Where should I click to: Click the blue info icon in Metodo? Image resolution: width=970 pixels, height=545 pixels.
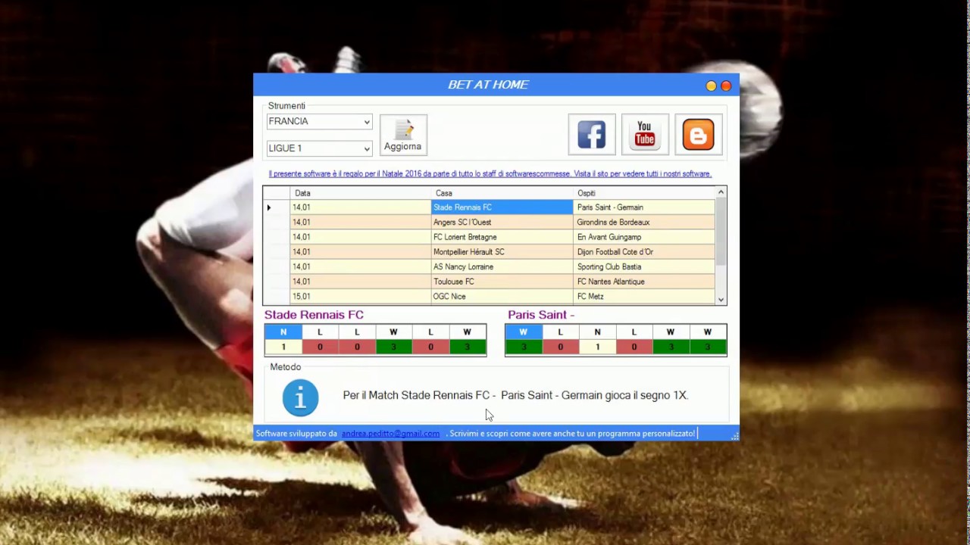point(301,397)
